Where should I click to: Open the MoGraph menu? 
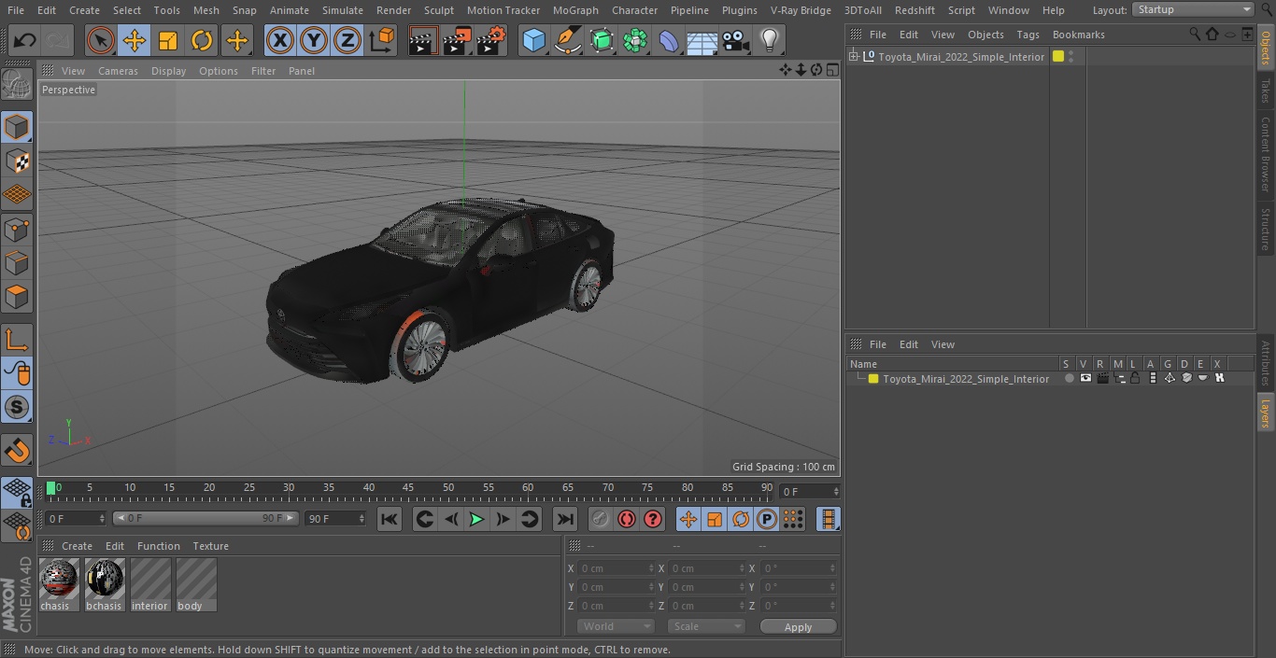point(575,9)
